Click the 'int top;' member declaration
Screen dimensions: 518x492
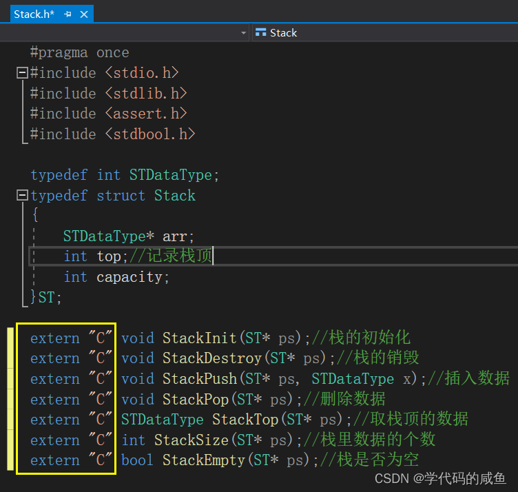pos(96,256)
